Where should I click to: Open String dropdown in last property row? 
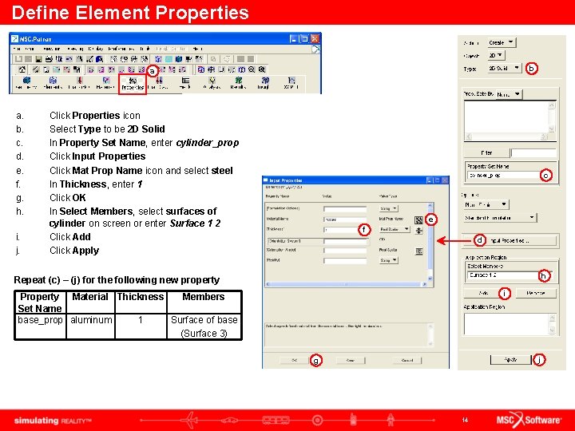tap(388, 260)
